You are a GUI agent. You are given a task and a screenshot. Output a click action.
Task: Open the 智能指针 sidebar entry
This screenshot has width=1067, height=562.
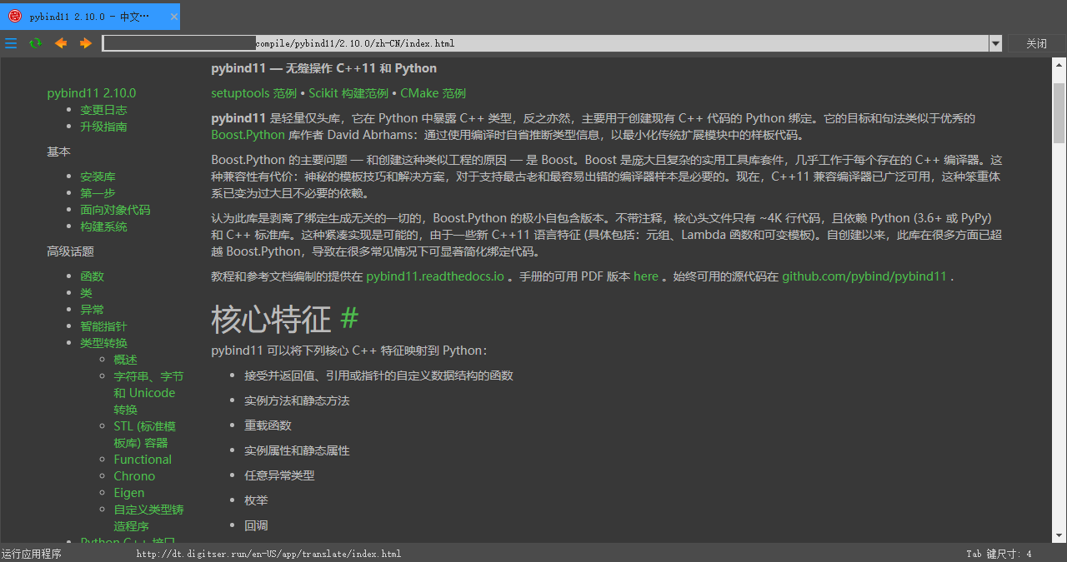103,326
